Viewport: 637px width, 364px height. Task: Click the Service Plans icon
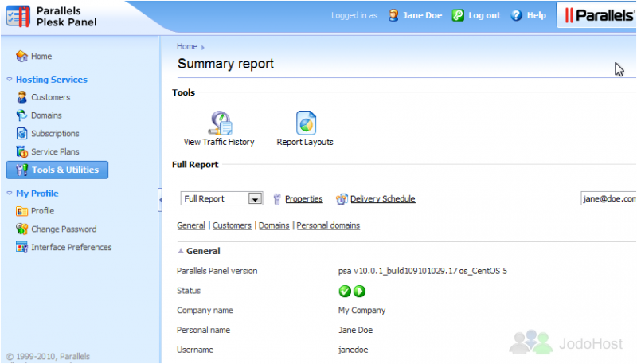coord(21,151)
